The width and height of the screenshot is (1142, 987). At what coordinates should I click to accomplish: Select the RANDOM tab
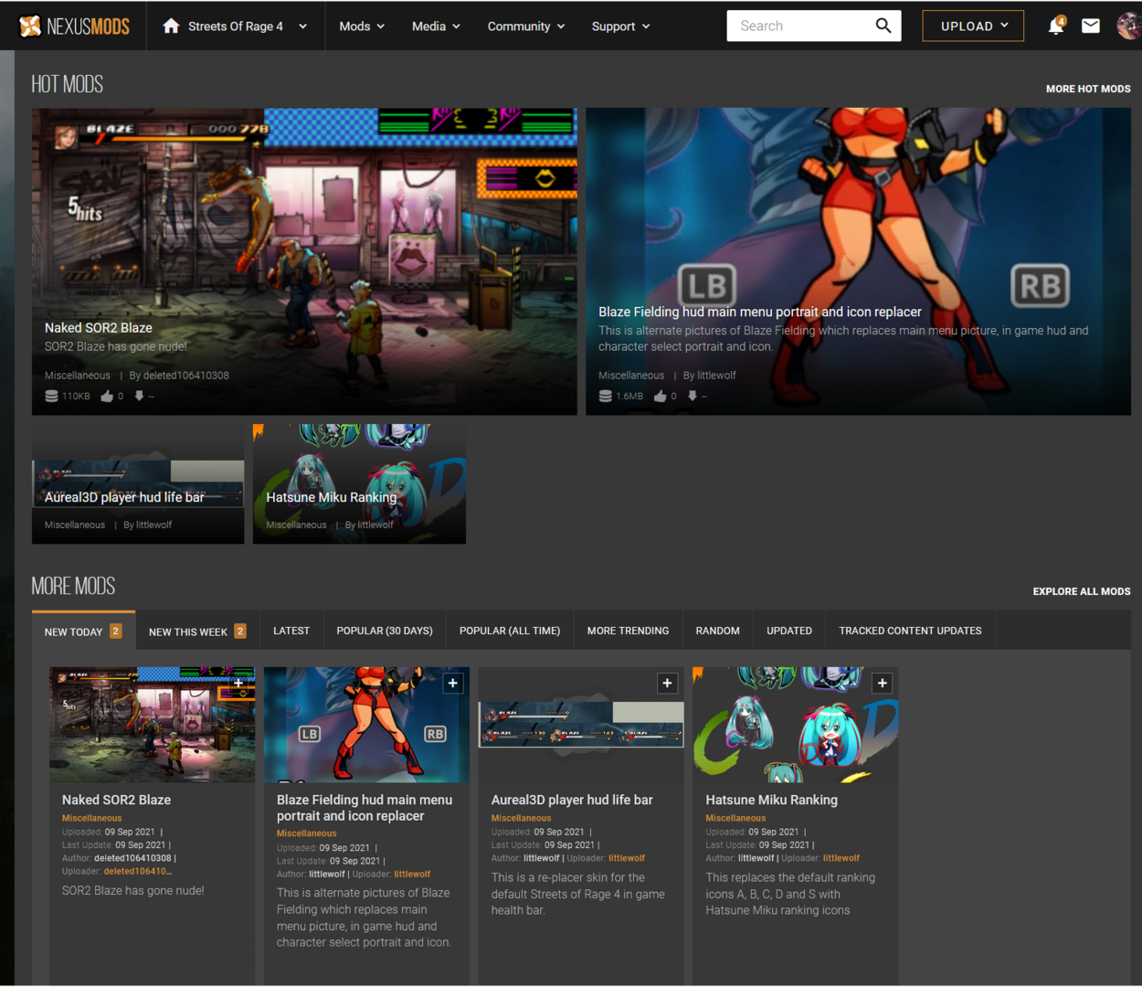(717, 631)
